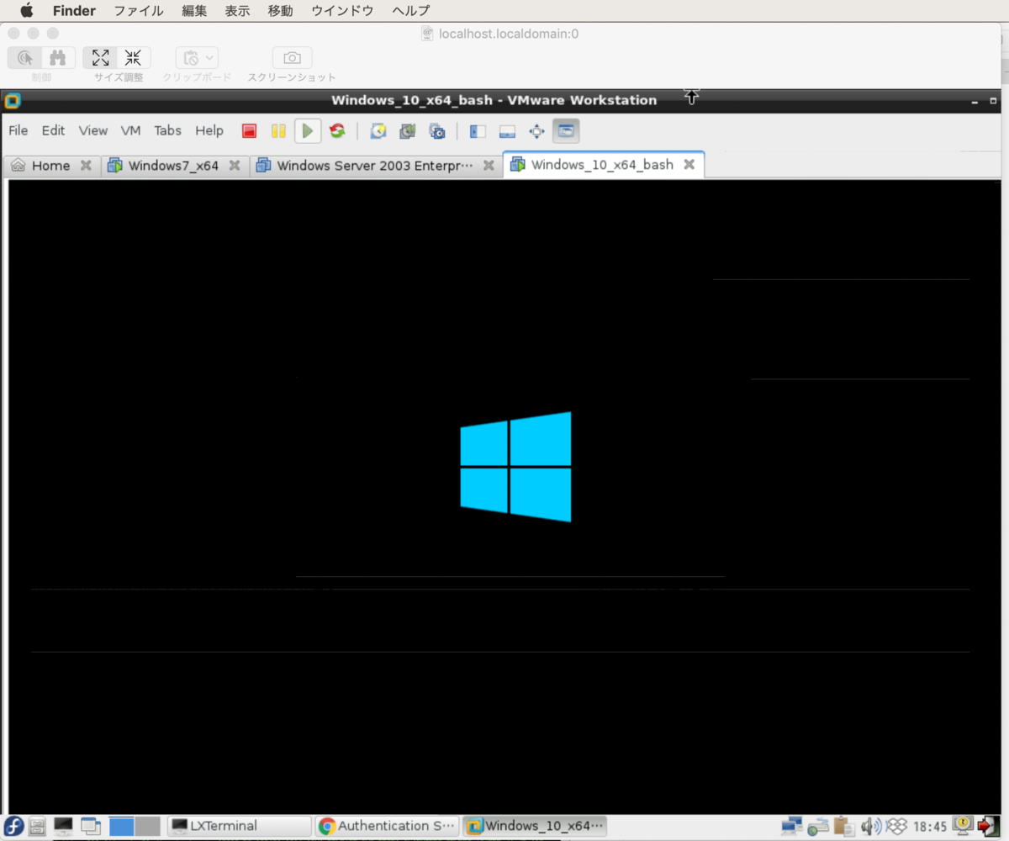This screenshot has height=841, width=1009.
Task: Open the file manager taskbar icon
Action: [x=37, y=826]
